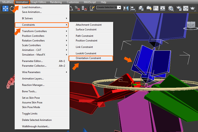
Task: Expand the Animation - CAT submenu
Action: [x=42, y=50]
